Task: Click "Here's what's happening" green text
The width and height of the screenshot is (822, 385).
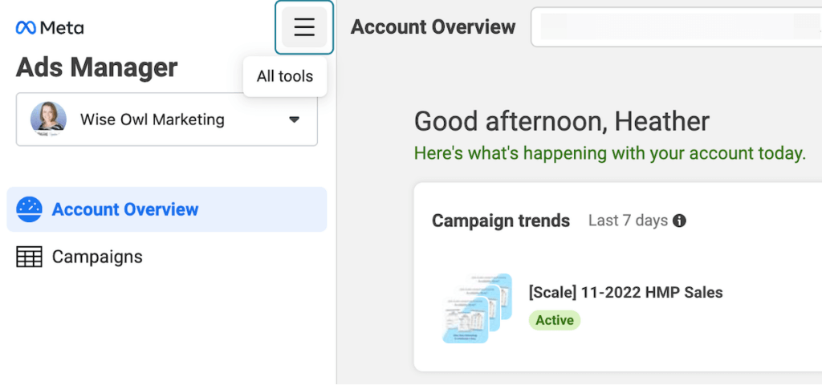Action: click(x=610, y=153)
